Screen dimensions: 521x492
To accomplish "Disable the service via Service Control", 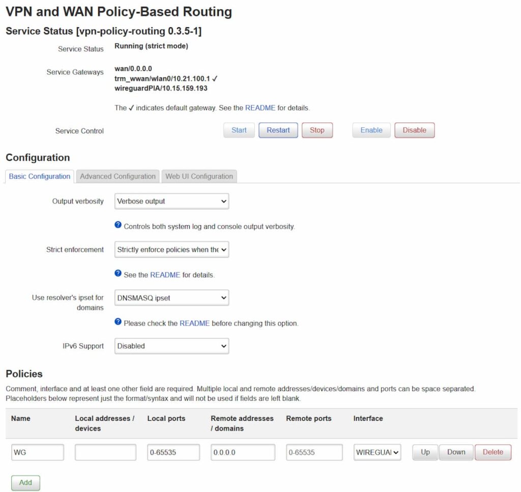I will click(x=414, y=130).
